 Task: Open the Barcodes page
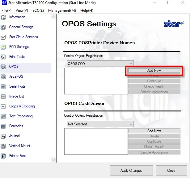pos(16,126)
